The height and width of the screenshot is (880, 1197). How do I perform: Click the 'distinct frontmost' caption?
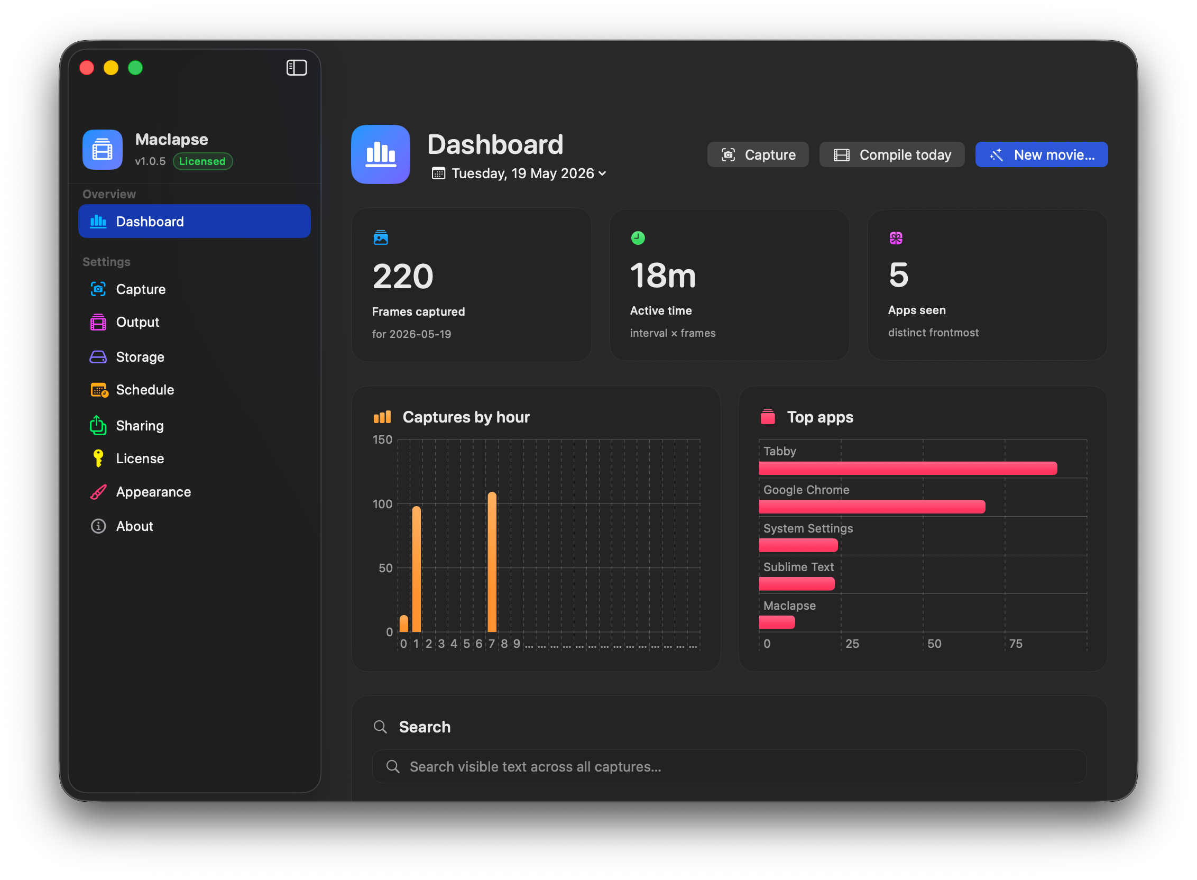coord(933,333)
